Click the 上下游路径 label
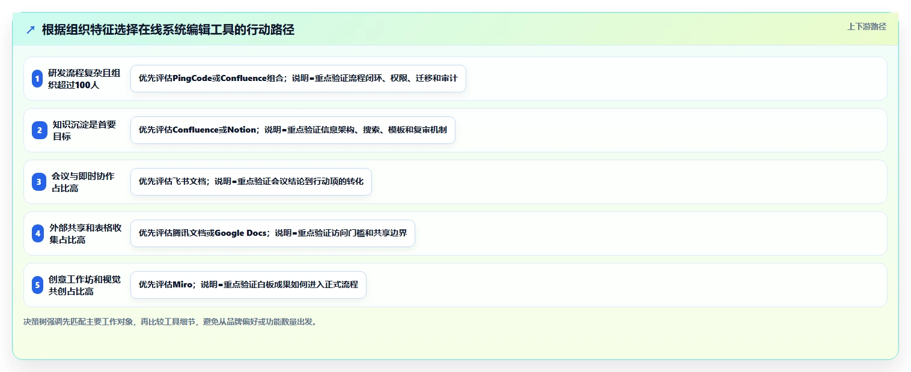Viewport: 911px width, 372px height. [x=867, y=26]
